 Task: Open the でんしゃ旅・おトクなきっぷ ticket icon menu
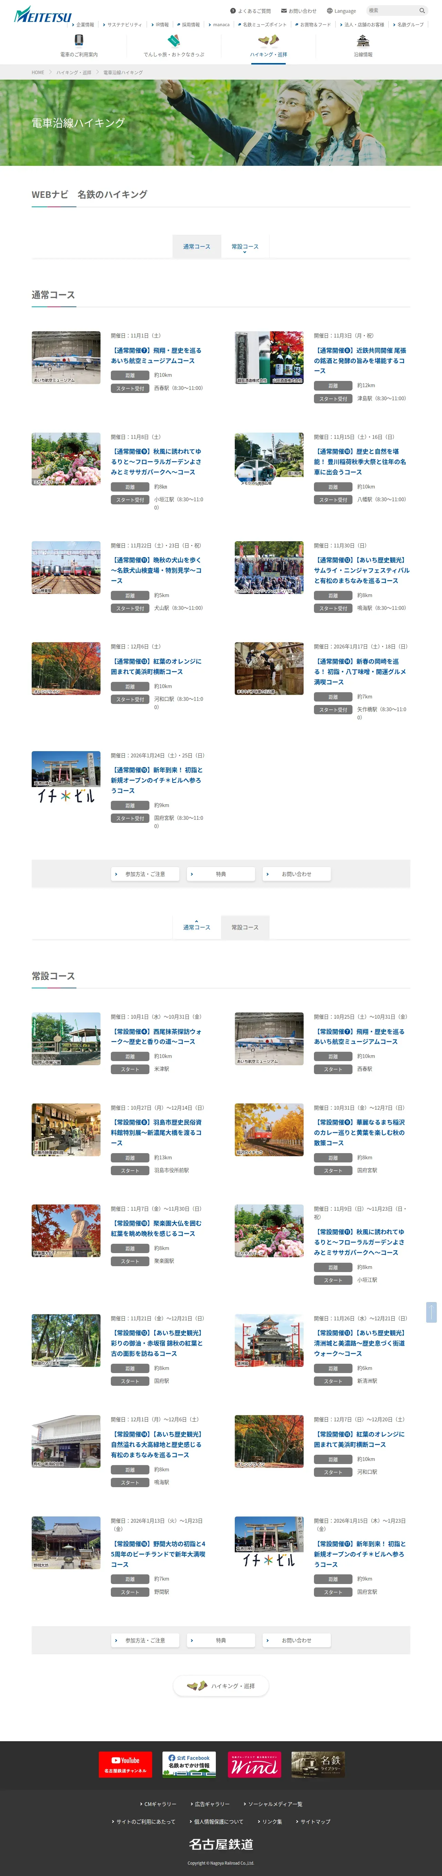(x=174, y=45)
